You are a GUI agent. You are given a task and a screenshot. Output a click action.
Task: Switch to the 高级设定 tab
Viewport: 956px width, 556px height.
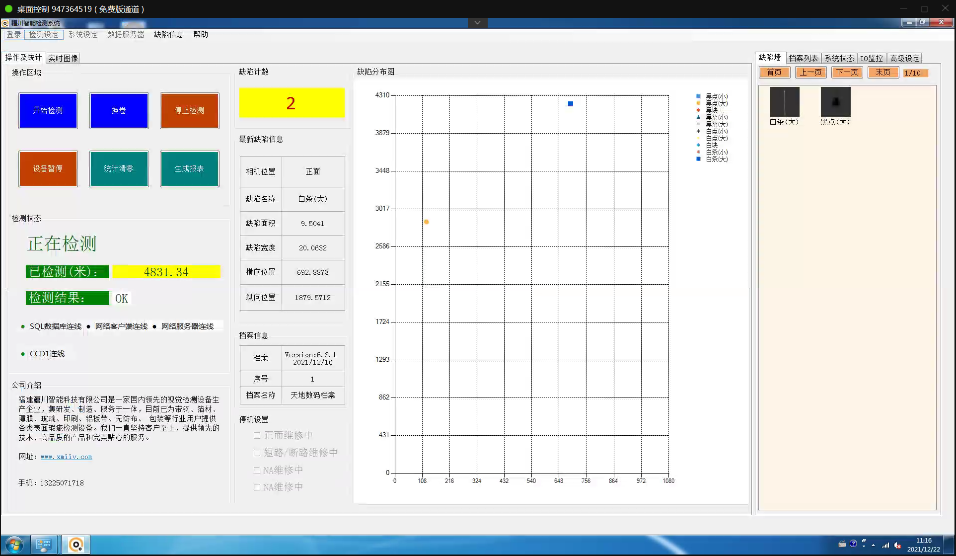pos(904,58)
